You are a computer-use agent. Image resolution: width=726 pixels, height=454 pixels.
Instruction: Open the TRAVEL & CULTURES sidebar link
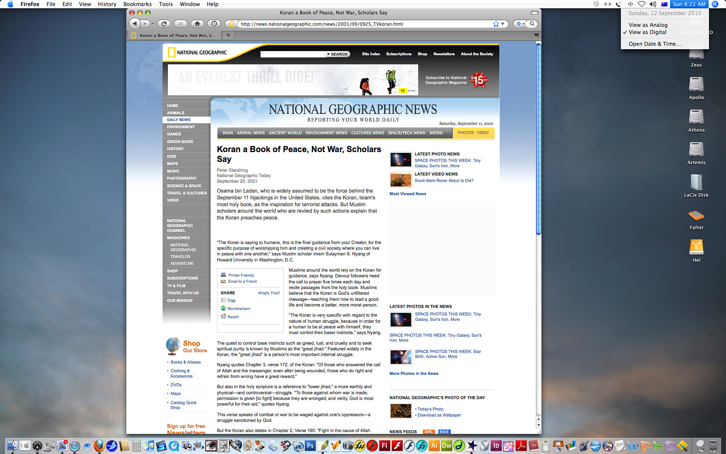(187, 193)
